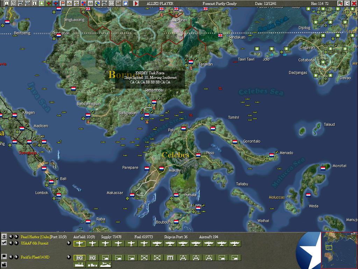Image resolution: width=358 pixels, height=269 pixels.
Task: Click the Balikpapan base flag on Borneo
Action: coord(146,115)
